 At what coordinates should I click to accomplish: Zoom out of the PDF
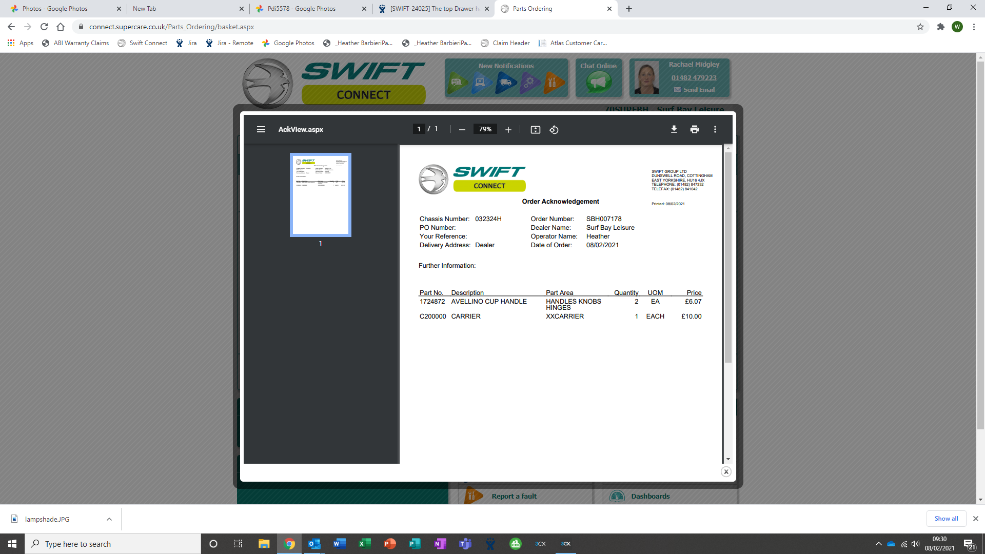462,130
